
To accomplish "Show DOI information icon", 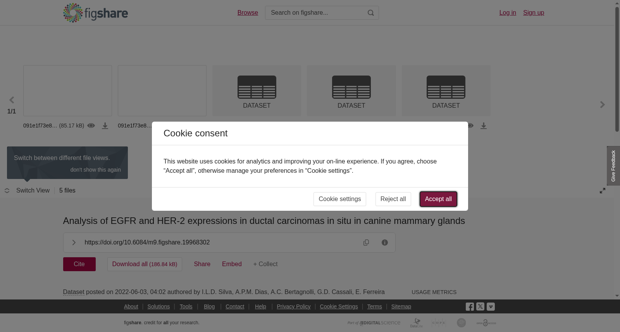I will (x=385, y=243).
